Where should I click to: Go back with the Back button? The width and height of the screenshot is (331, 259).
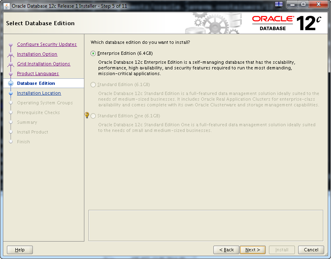pos(226,250)
